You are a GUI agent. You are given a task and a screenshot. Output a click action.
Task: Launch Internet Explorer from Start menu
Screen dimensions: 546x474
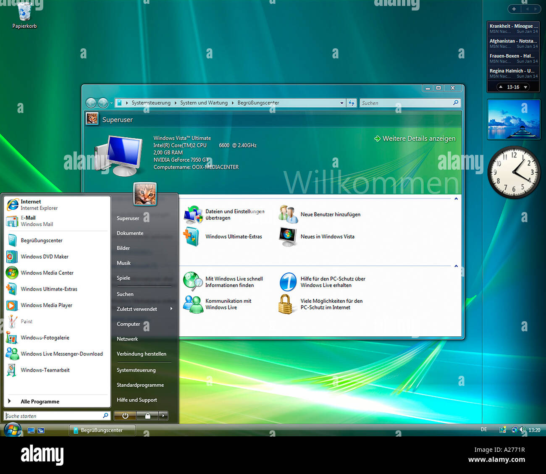click(57, 204)
